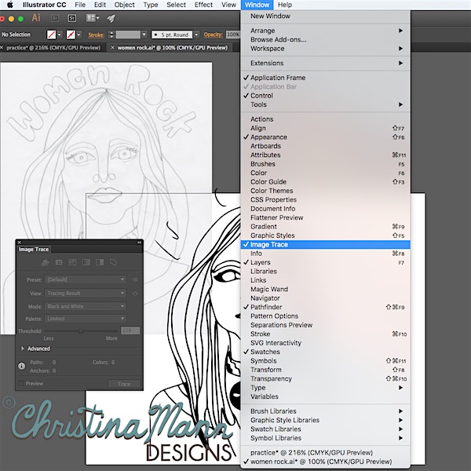Screen dimensions: 471x471
Task: Open the Effect menu in the menu bar
Action: point(203,5)
